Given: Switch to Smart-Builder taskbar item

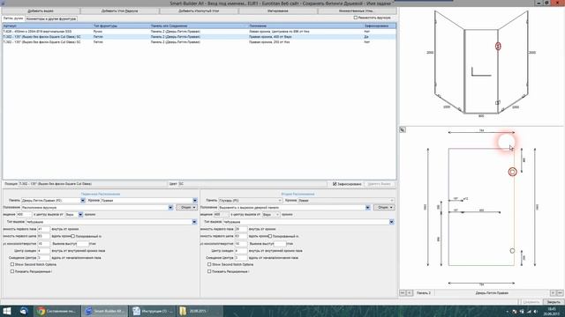Looking at the screenshot, I should tap(104, 311).
